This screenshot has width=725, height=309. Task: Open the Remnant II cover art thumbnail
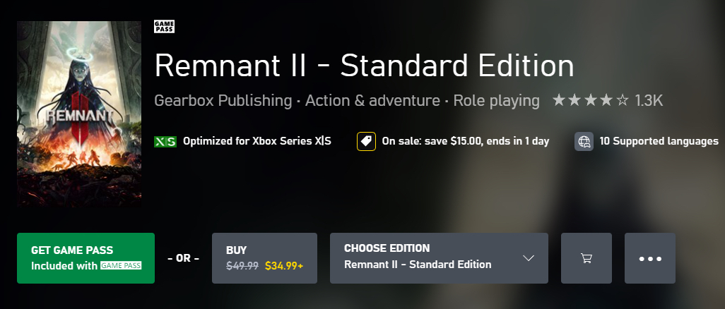pyautogui.click(x=79, y=113)
